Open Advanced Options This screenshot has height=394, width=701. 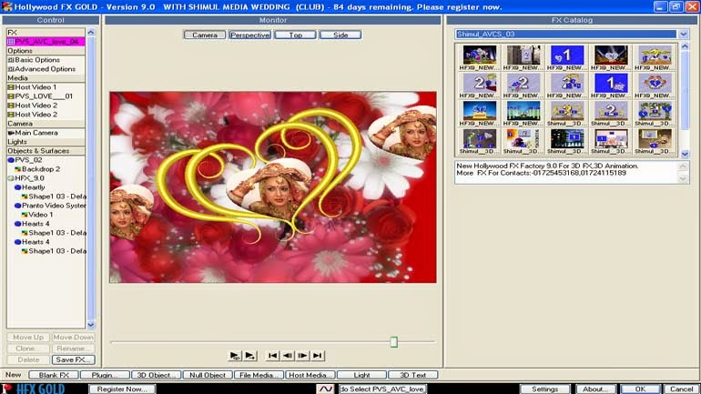pos(46,69)
